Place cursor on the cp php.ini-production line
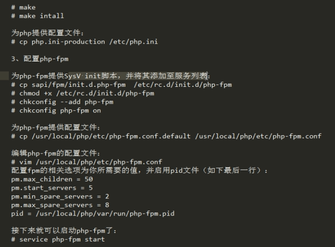335x247 pixels. tap(85, 42)
